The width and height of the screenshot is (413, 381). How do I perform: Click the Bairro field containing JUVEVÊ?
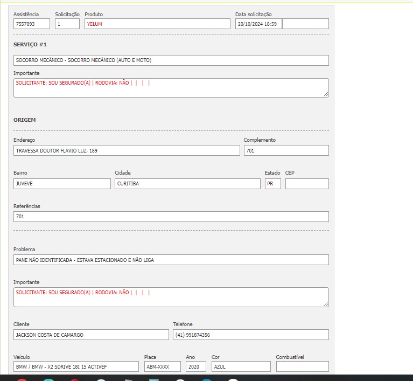click(62, 184)
